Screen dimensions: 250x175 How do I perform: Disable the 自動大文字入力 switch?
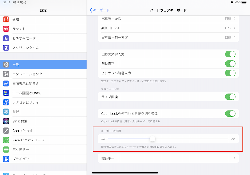click(230, 54)
